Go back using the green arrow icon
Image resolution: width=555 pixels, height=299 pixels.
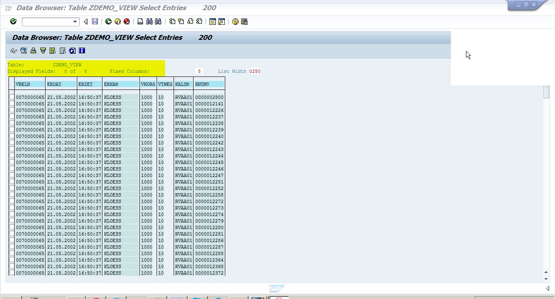pyautogui.click(x=108, y=22)
